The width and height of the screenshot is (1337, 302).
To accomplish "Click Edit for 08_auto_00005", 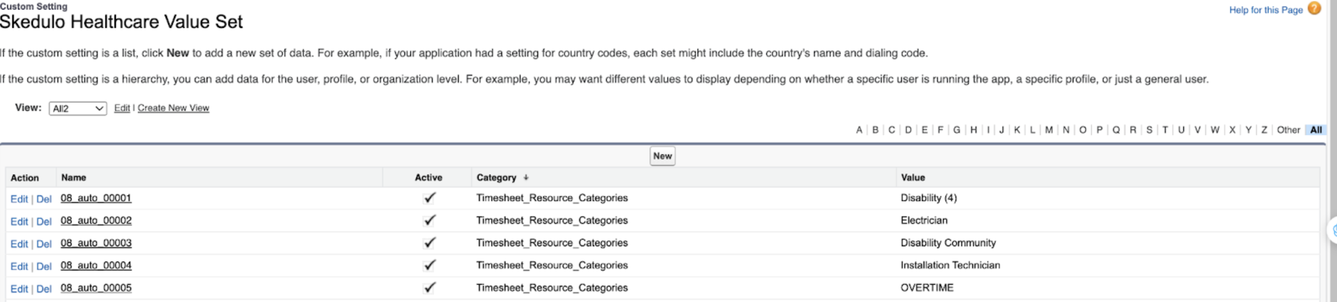I will (19, 289).
